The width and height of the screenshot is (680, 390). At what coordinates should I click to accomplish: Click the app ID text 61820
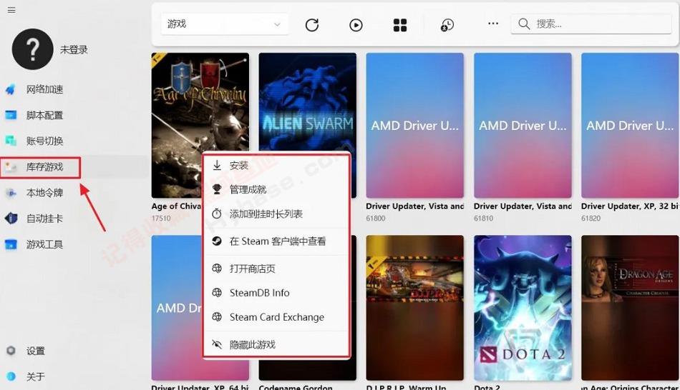[591, 219]
